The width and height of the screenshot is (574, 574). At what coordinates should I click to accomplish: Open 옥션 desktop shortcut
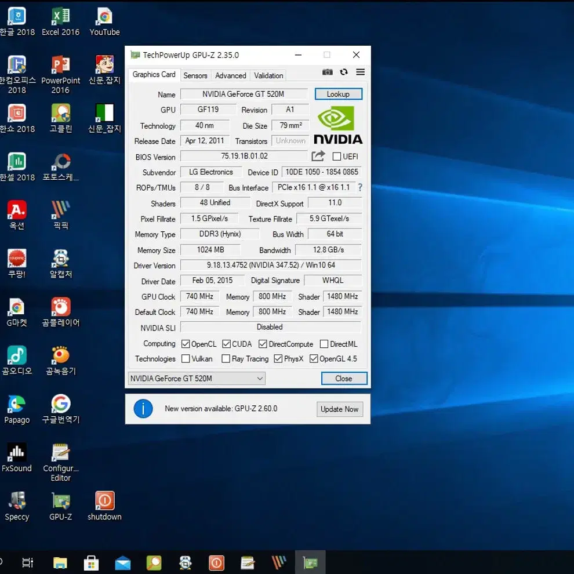click(x=17, y=215)
